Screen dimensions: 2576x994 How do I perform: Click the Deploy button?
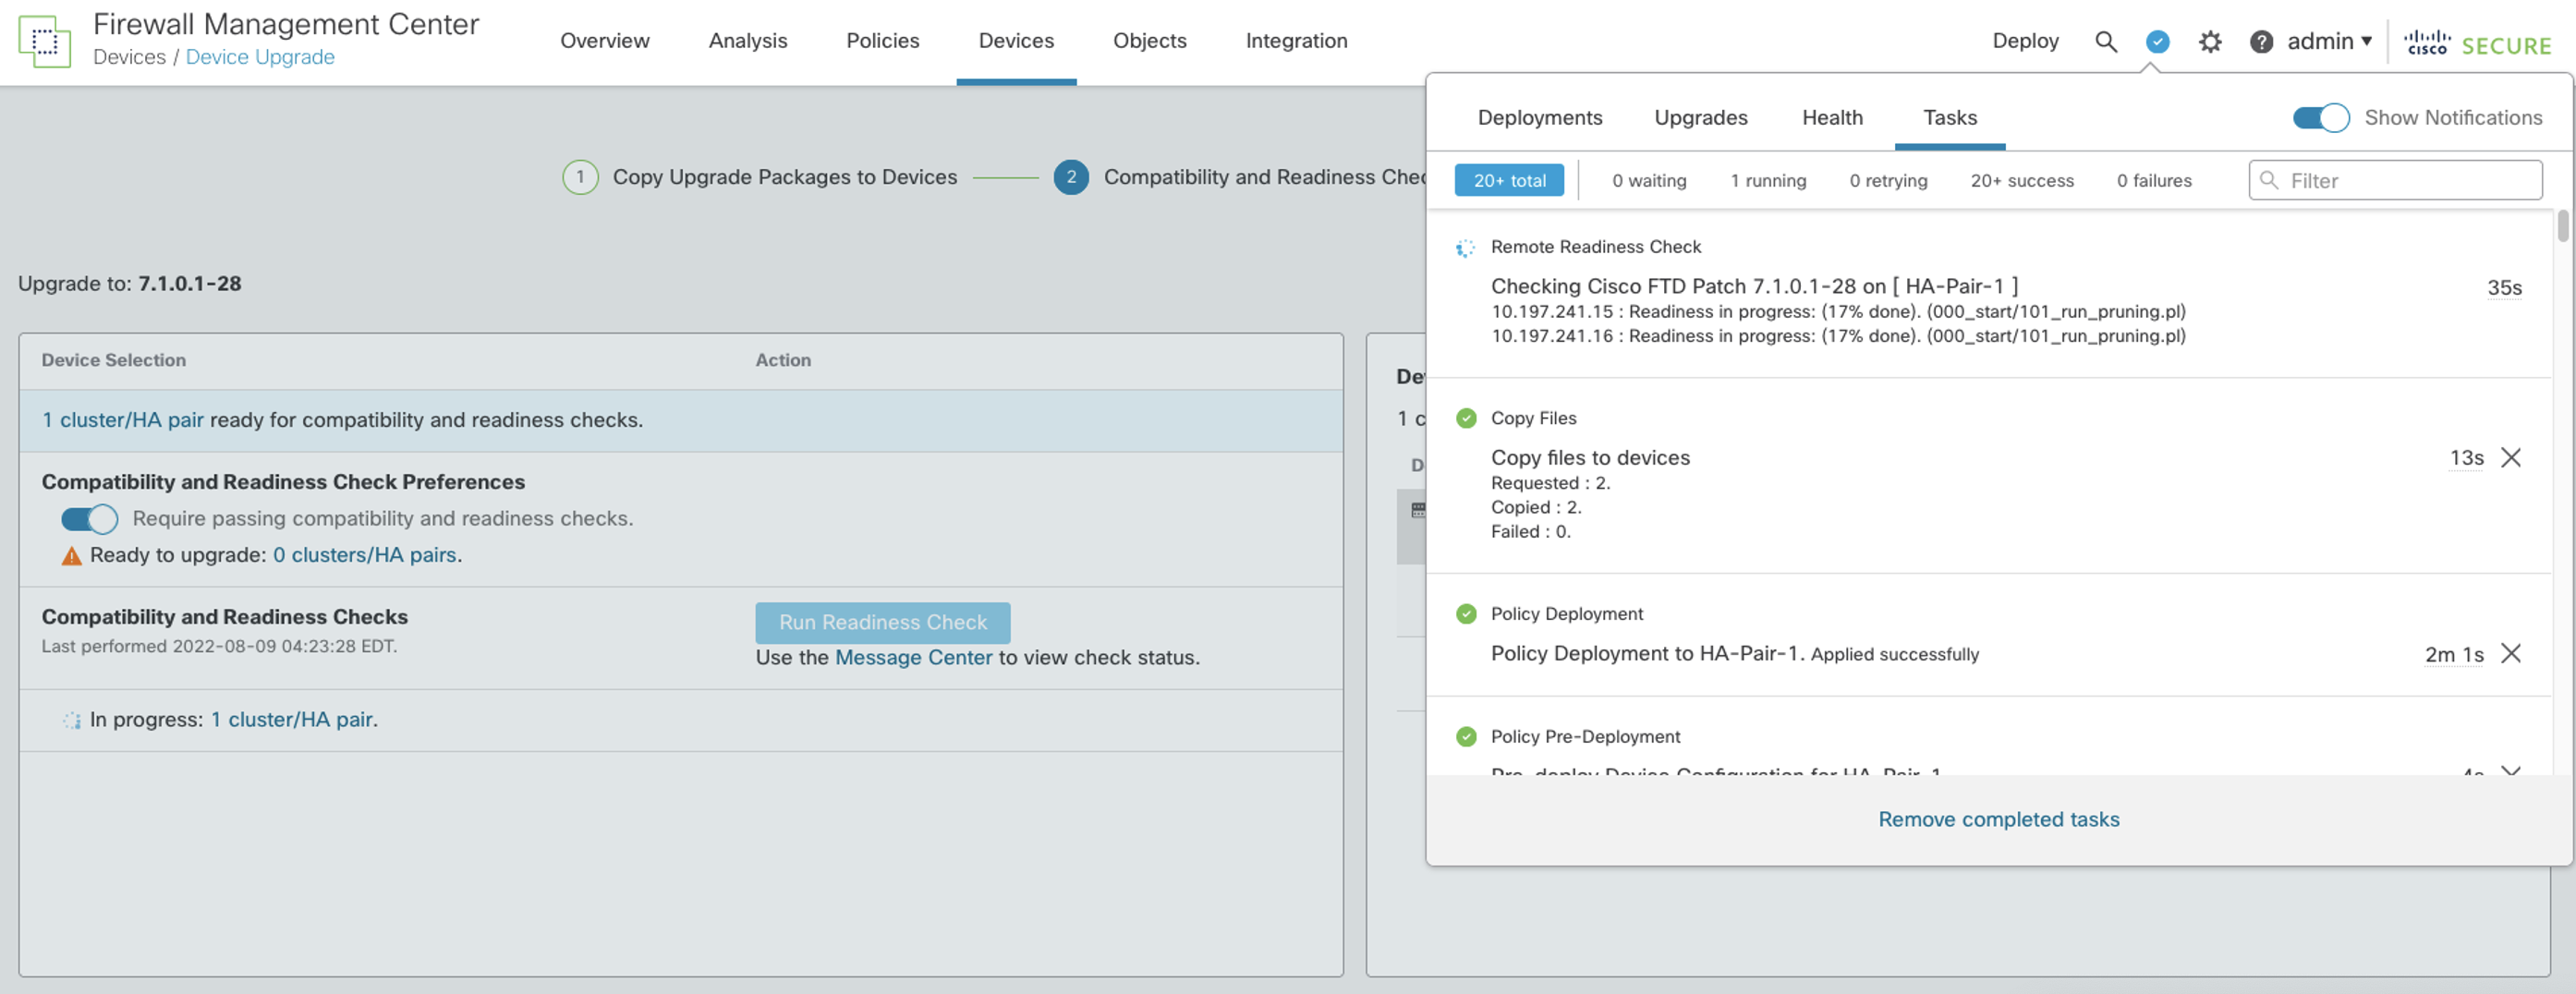[2025, 41]
